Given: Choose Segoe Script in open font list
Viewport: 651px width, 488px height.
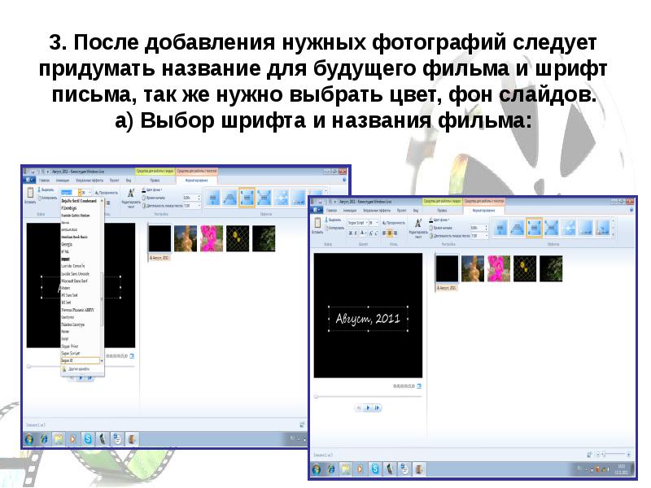Looking at the screenshot, I should pyautogui.click(x=71, y=354).
